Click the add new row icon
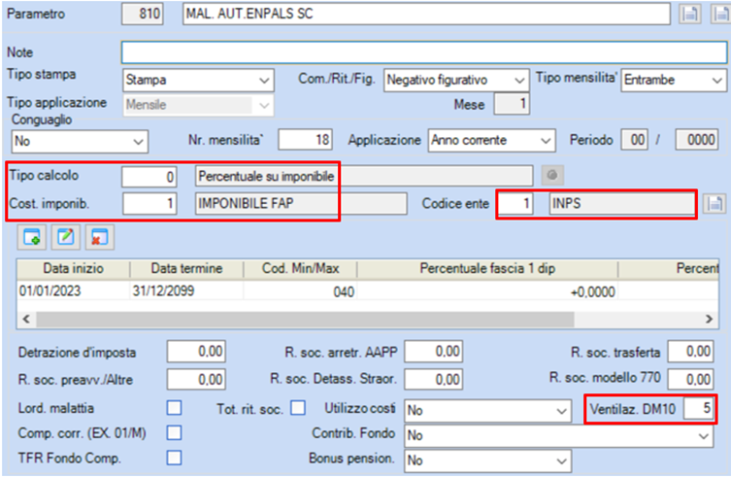731x477 pixels. (x=32, y=237)
